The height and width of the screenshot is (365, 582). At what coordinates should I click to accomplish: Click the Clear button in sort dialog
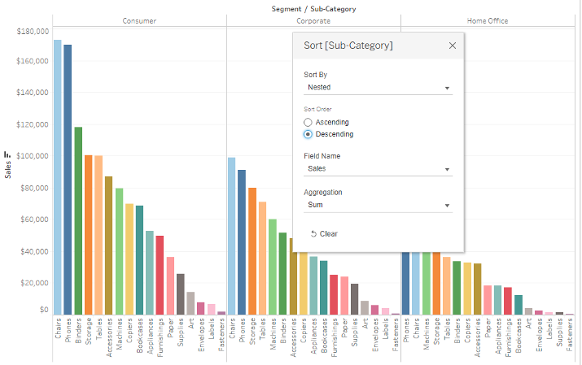tap(324, 234)
